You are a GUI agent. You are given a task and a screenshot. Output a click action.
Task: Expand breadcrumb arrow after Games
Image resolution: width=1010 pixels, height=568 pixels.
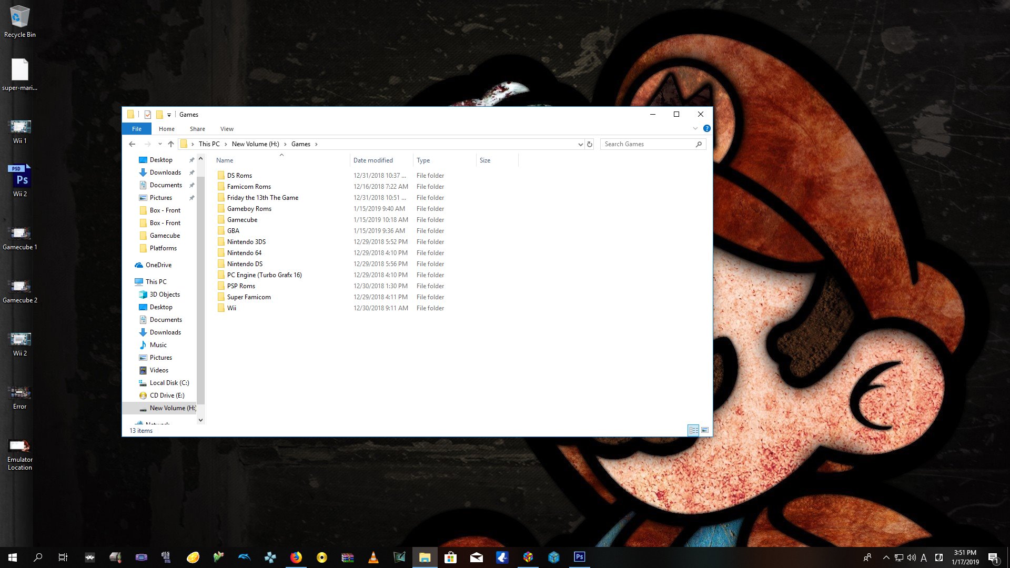tap(316, 144)
